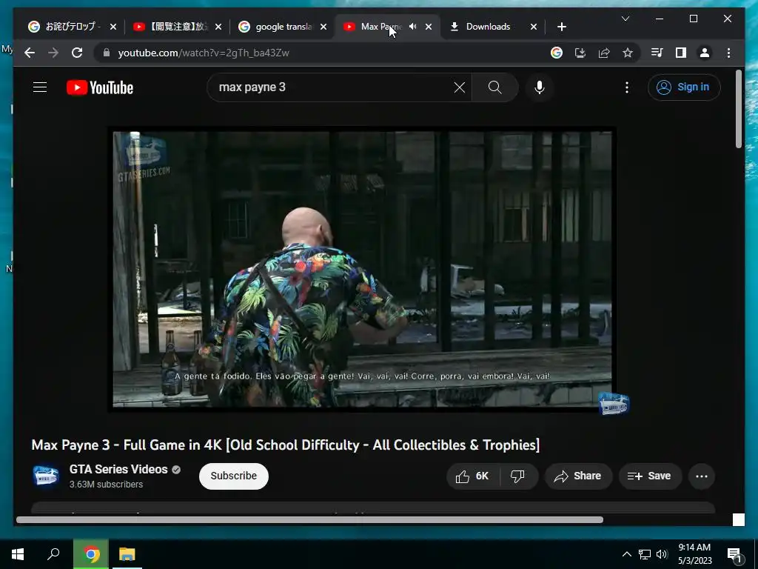Start voice search with microphone icon
The height and width of the screenshot is (569, 758).
540,87
